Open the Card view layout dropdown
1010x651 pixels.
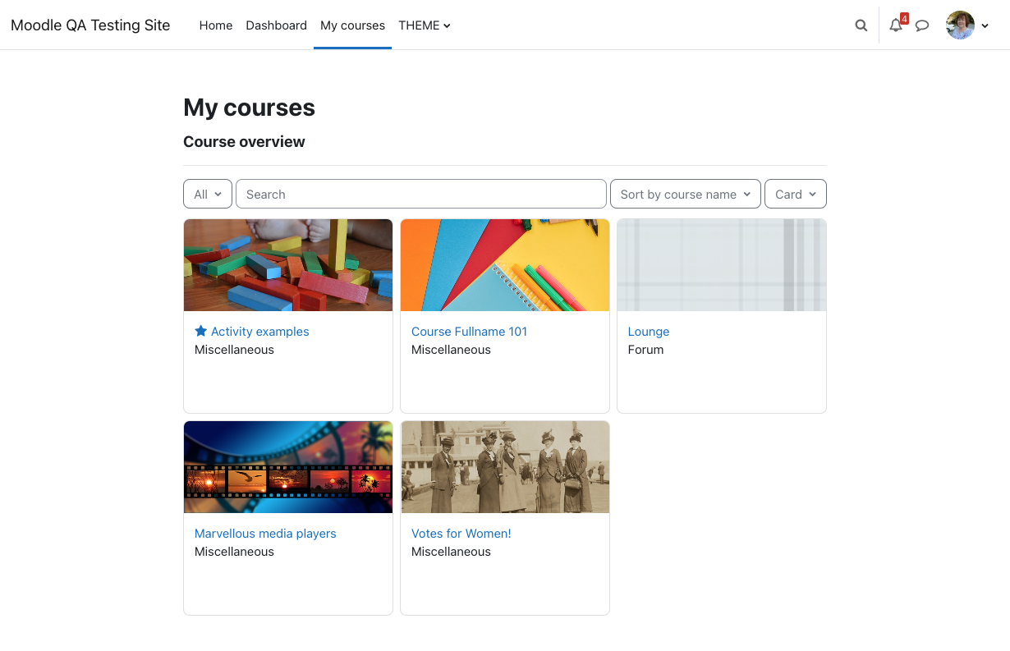click(x=796, y=195)
